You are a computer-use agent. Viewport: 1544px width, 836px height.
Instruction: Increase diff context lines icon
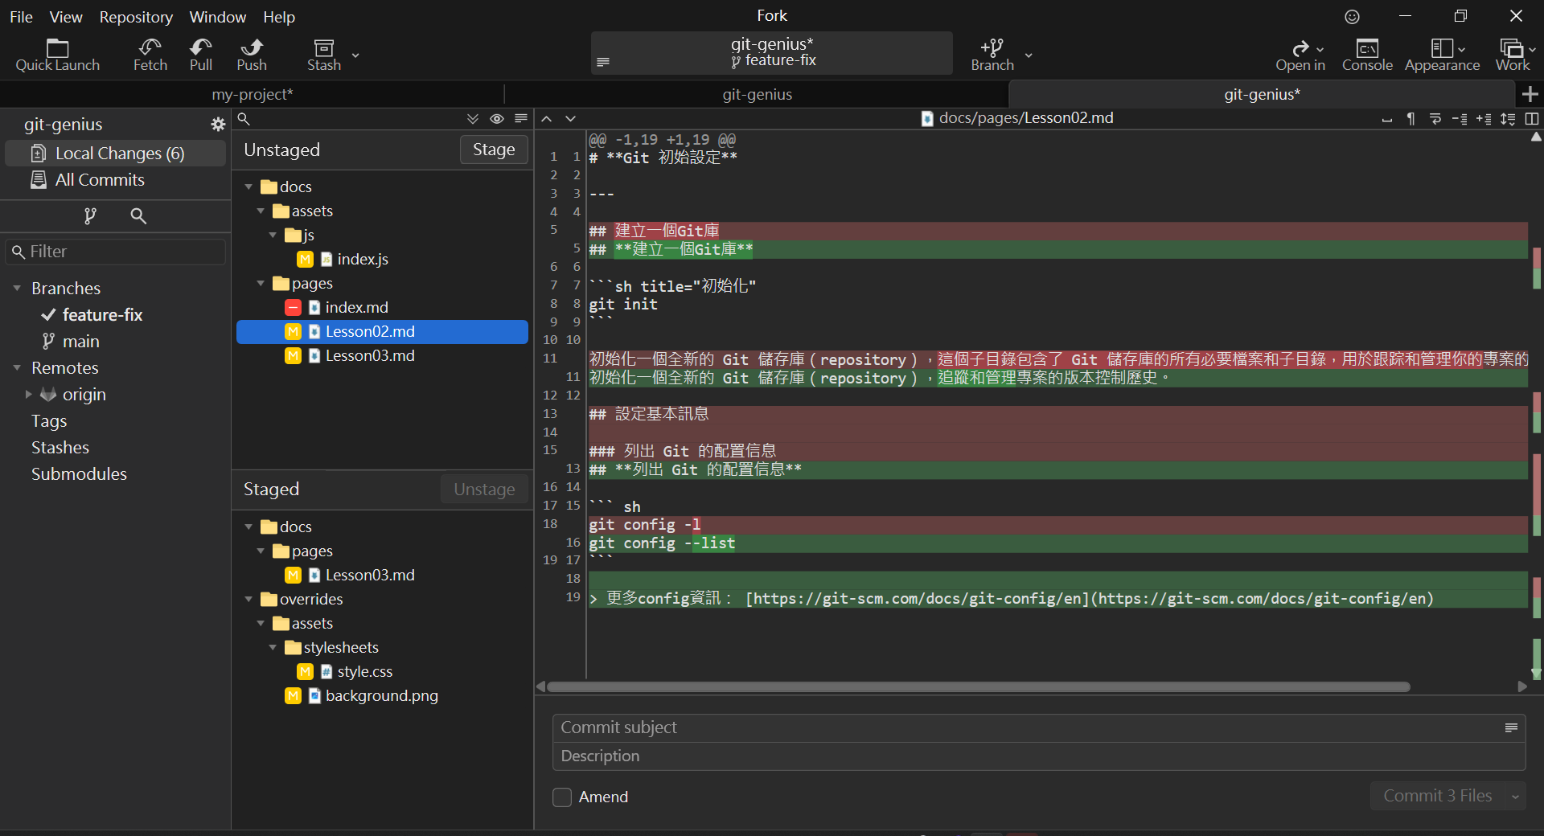tap(1484, 119)
